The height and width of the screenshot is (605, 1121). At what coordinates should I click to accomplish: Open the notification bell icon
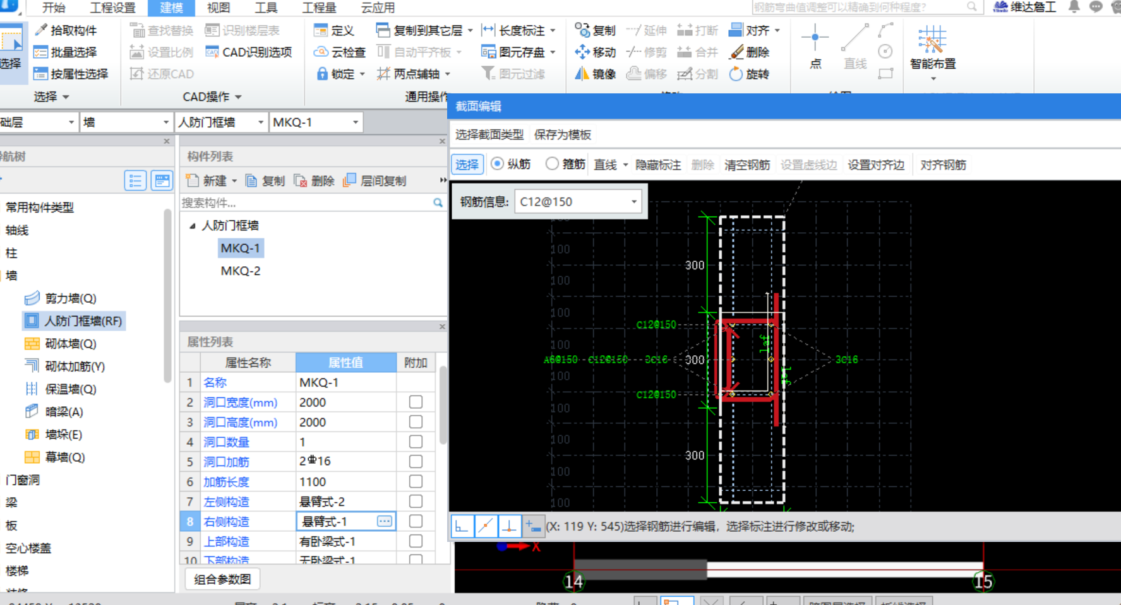[1074, 7]
